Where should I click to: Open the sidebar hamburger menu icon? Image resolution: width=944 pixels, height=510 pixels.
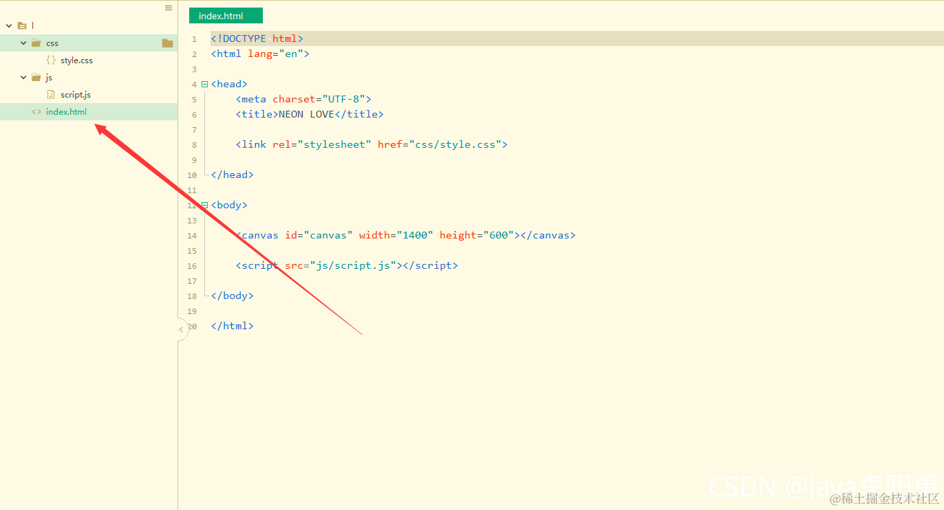169,8
